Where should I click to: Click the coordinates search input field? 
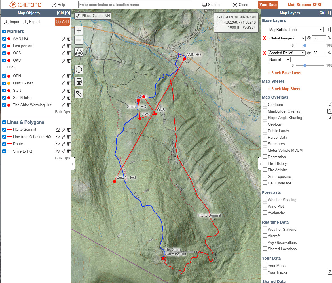click(x=134, y=5)
